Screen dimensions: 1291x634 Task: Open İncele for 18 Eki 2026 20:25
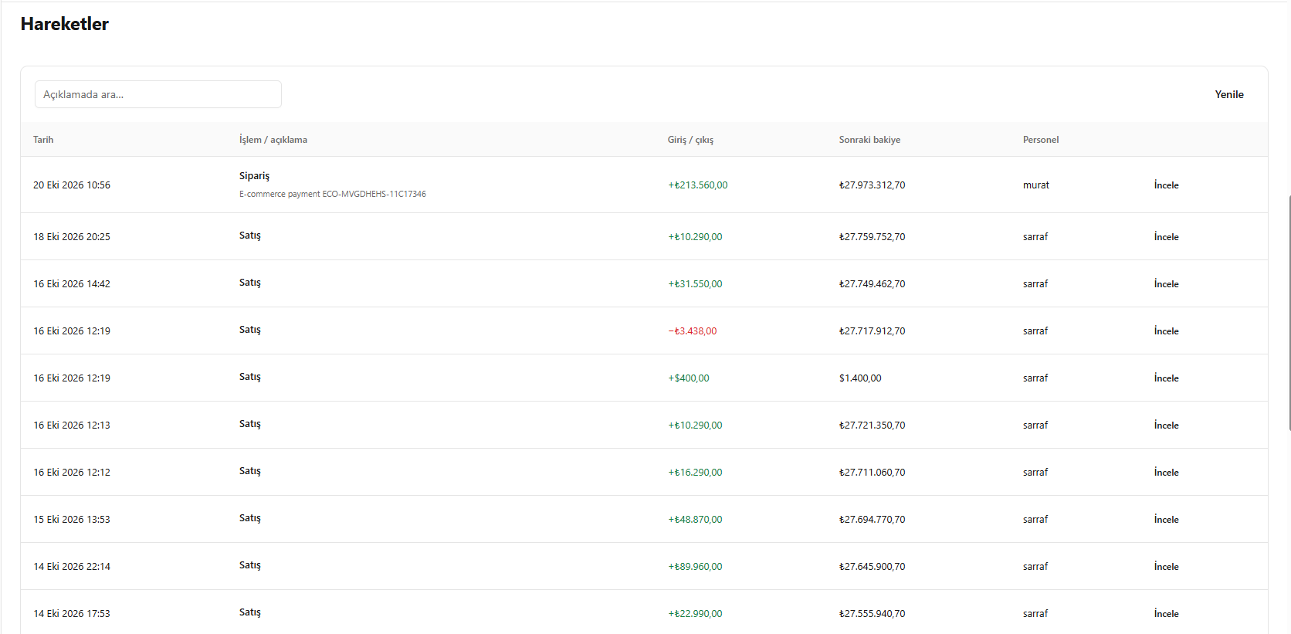1166,237
